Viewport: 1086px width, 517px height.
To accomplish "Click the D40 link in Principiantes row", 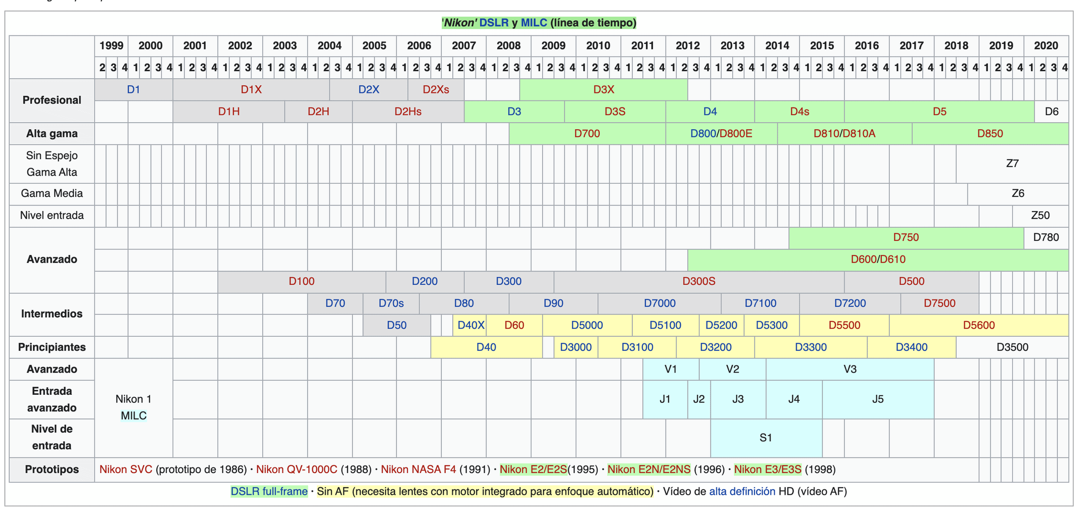I will (x=486, y=347).
